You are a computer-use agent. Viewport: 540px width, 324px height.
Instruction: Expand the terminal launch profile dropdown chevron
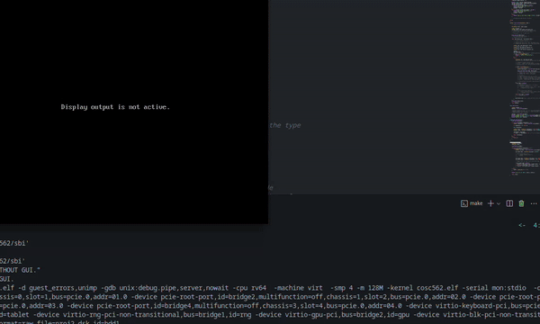(499, 203)
